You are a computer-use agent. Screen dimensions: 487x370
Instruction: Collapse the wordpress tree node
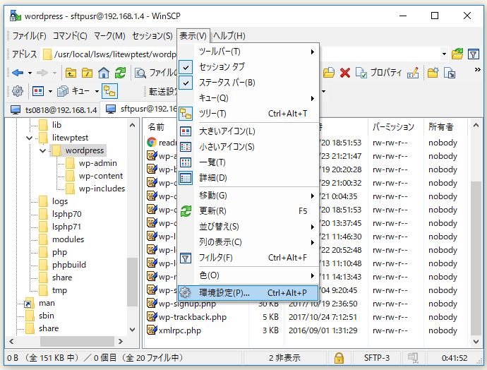click(42, 150)
